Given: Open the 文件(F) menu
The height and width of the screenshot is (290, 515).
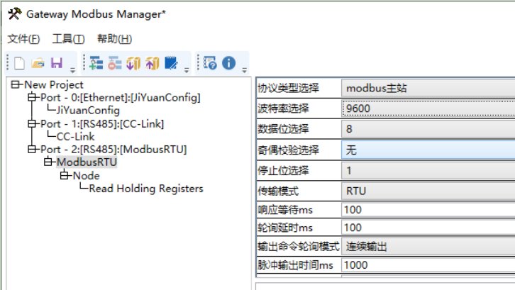Looking at the screenshot, I should tap(23, 39).
